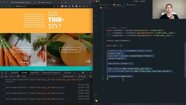Click the browser back arrow

click(x=3, y=6)
